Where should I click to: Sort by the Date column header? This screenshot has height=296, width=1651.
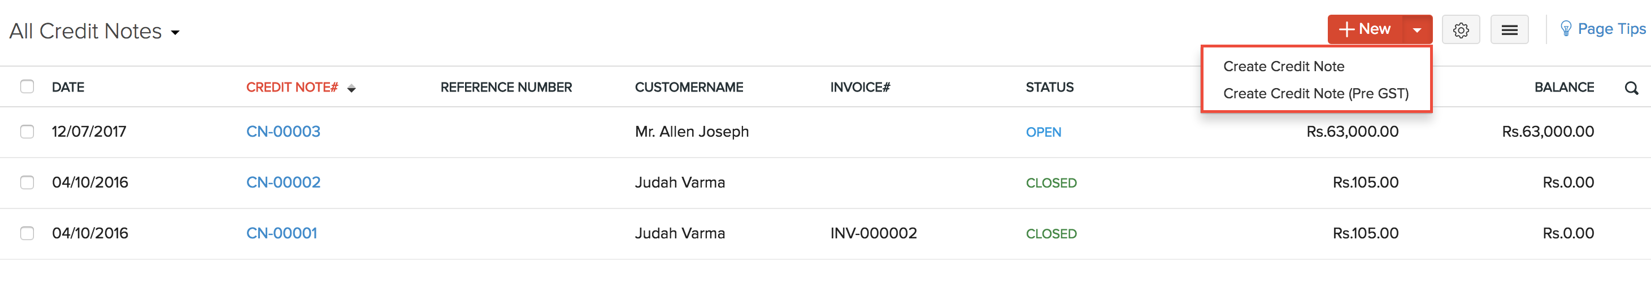(68, 87)
